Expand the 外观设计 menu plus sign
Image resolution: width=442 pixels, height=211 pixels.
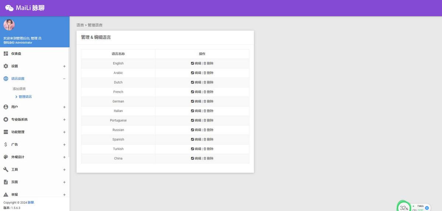[x=64, y=157]
